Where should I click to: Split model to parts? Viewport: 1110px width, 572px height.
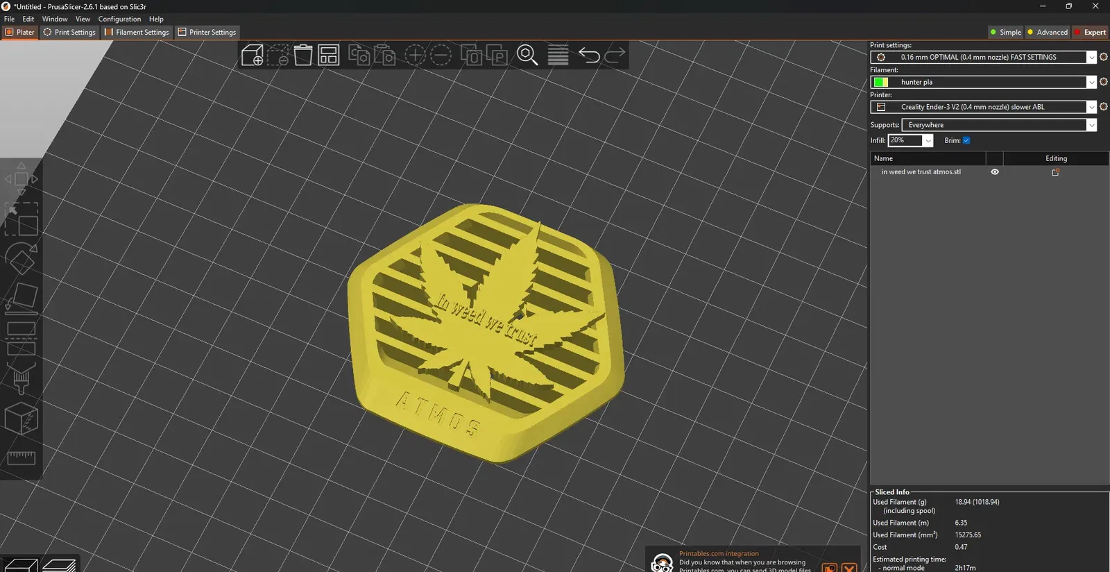tap(497, 55)
